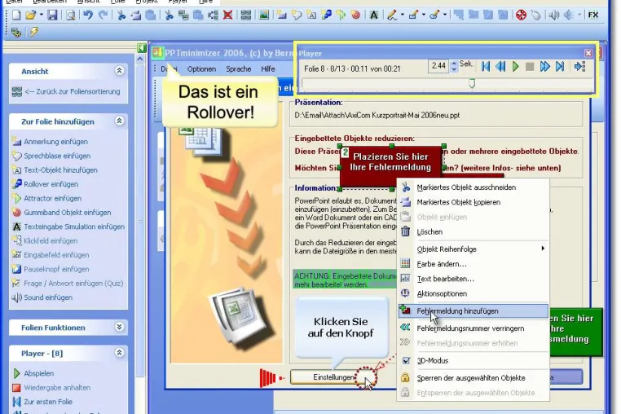Jump to last slide in Player bar
This screenshot has height=414, width=621.
560,67
